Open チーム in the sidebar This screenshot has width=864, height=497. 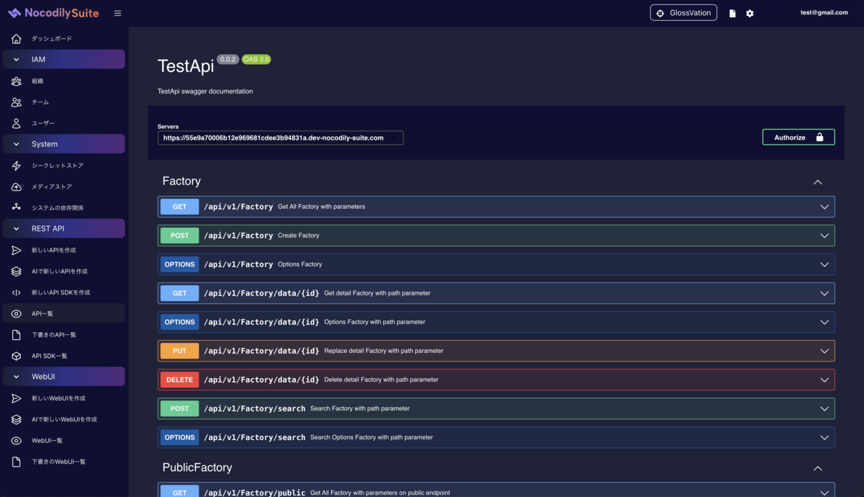point(63,102)
